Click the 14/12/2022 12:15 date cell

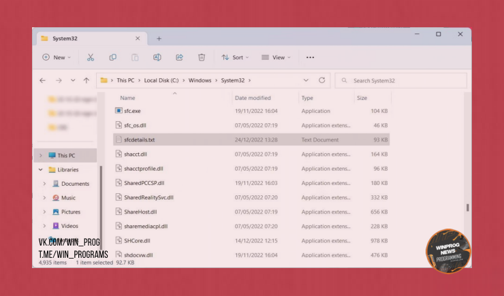click(256, 241)
